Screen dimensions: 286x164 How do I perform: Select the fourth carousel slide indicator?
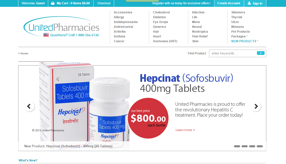(x=260, y=146)
